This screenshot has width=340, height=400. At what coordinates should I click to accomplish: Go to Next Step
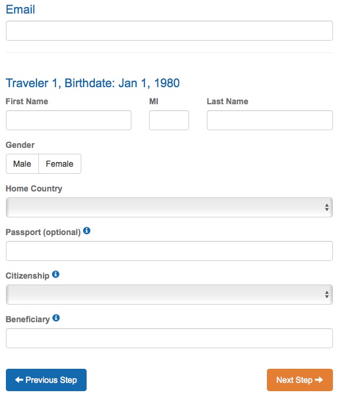(x=300, y=380)
